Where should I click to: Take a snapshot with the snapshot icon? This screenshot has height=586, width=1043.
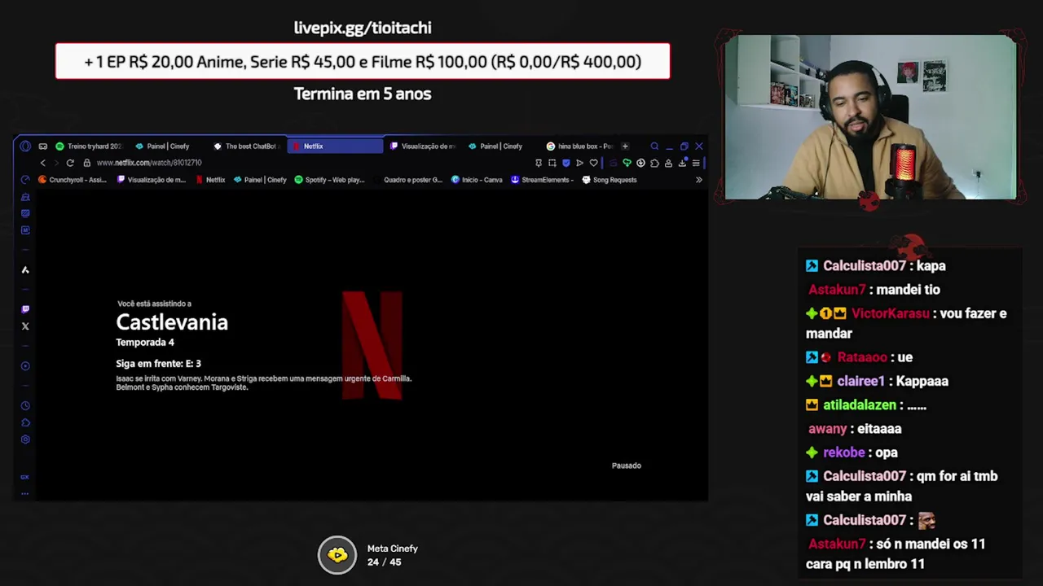click(x=552, y=163)
